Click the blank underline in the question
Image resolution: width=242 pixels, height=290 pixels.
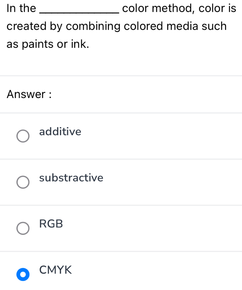80,13
